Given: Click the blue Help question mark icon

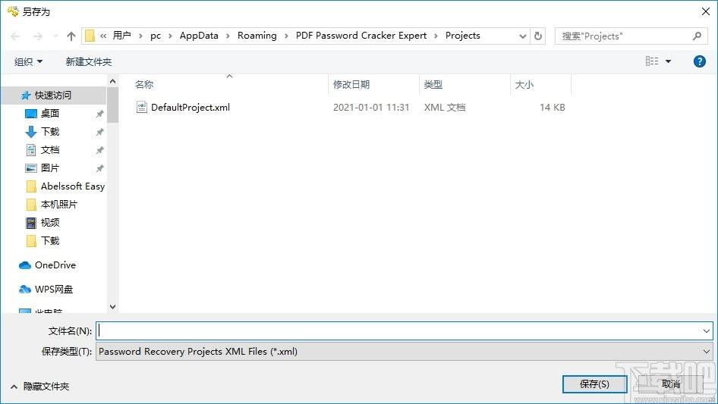Looking at the screenshot, I should [x=700, y=61].
